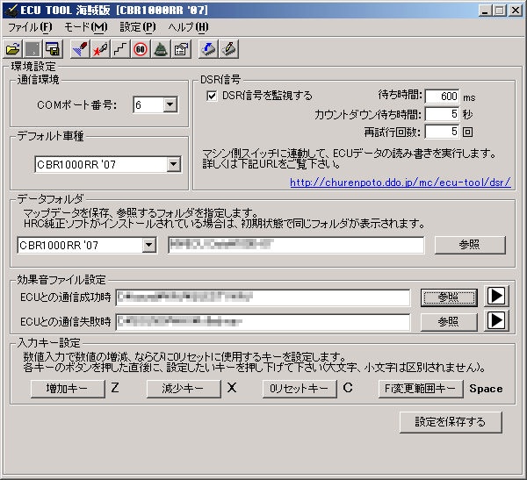Image resolution: width=527 pixels, height=480 pixels.
Task: Close the ECU TOOL window
Action: point(515,11)
